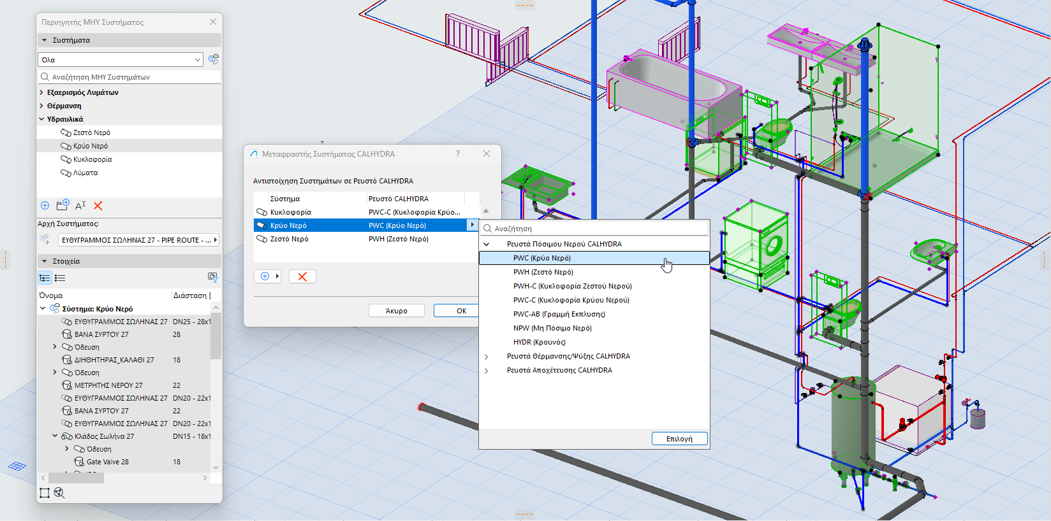Click the select in view frame icon
The height and width of the screenshot is (521, 1051).
click(44, 493)
